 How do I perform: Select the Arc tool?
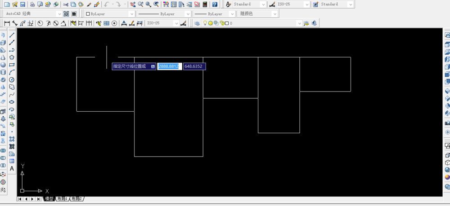click(x=12, y=72)
